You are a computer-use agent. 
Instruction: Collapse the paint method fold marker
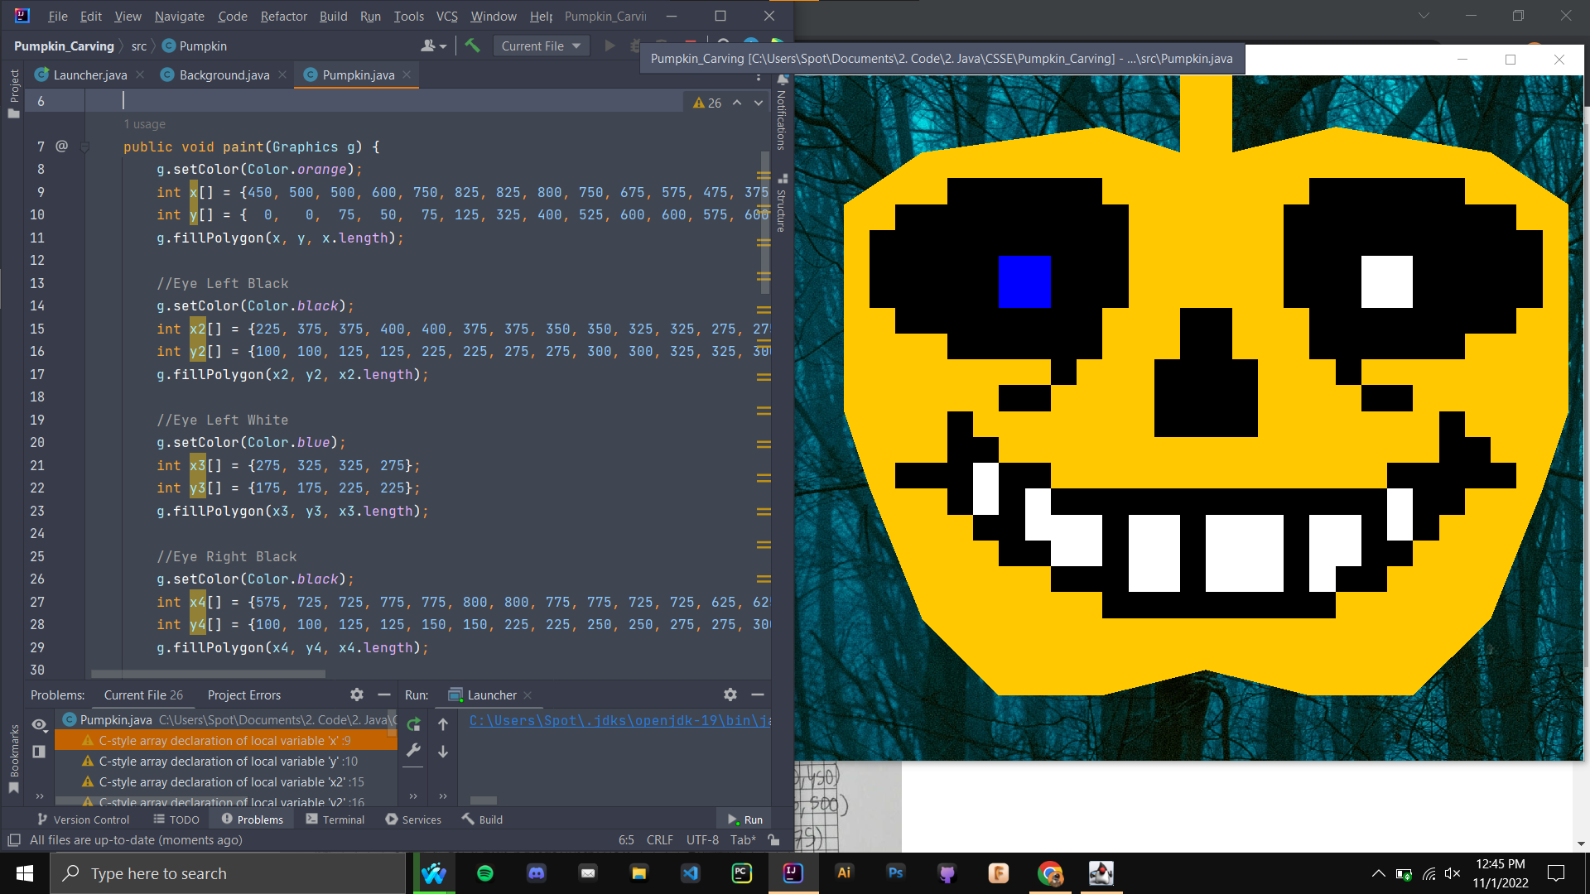click(84, 147)
